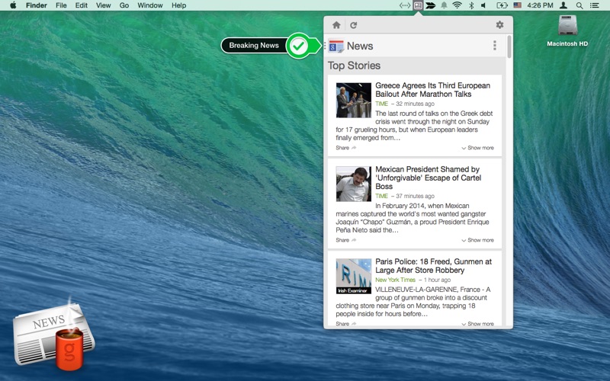Open Spotlight search magnifier in menu bar
Viewport: 610px width, 381px height.
tap(579, 5)
